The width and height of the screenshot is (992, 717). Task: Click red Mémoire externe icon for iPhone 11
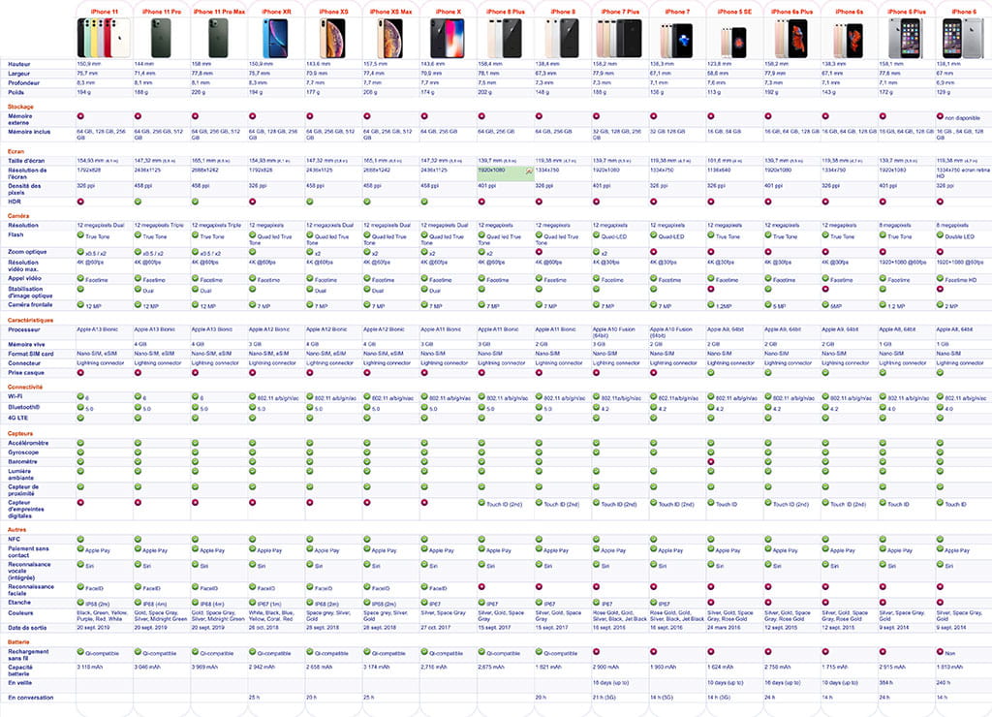coord(80,116)
